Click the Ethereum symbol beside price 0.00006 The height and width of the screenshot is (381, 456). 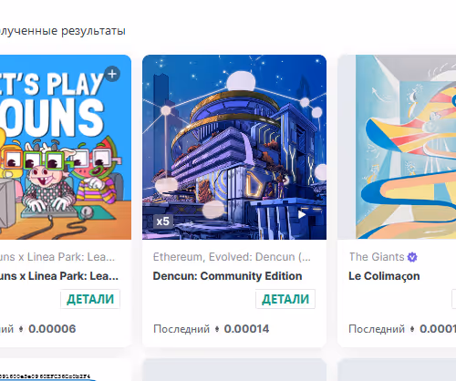(x=21, y=329)
